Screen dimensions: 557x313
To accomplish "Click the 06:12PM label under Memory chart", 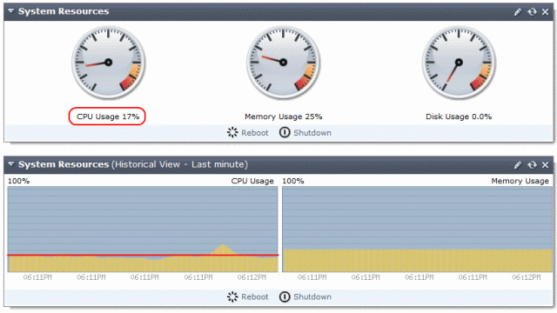I will 526,277.
